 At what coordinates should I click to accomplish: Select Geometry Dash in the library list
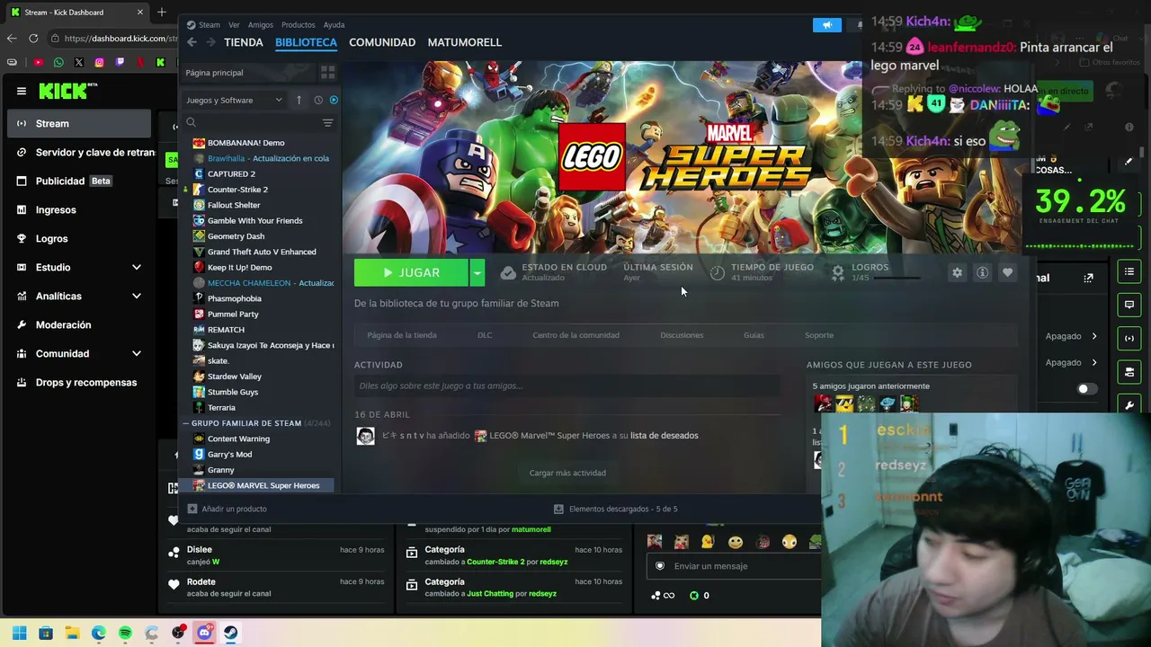tap(236, 236)
